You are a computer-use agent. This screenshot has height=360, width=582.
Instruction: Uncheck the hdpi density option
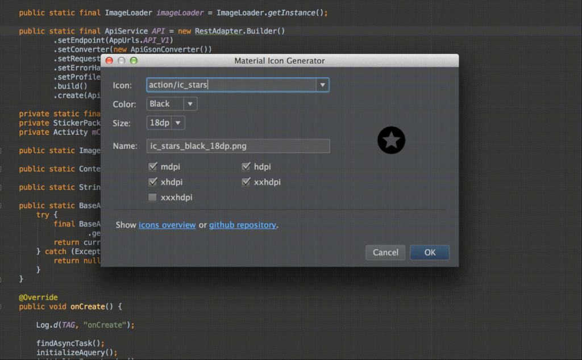pyautogui.click(x=246, y=166)
